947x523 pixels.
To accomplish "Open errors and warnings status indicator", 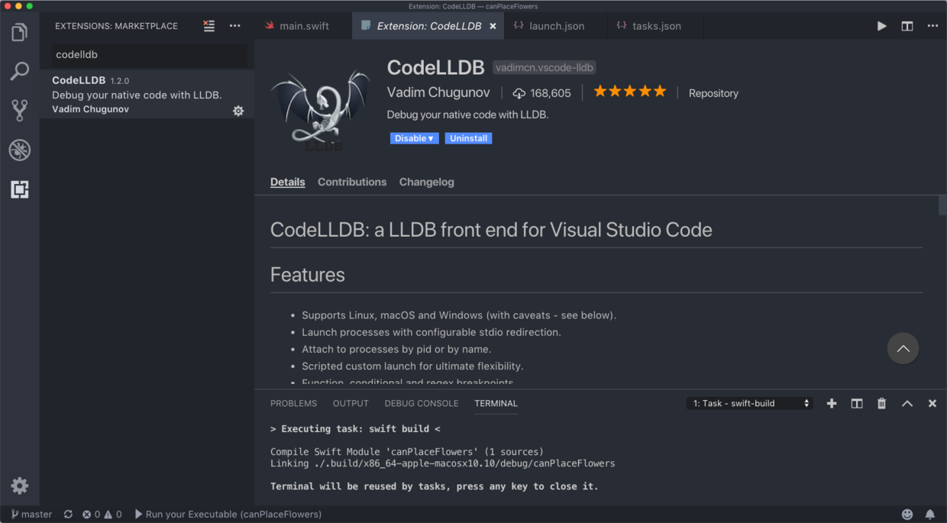I will pyautogui.click(x=102, y=515).
